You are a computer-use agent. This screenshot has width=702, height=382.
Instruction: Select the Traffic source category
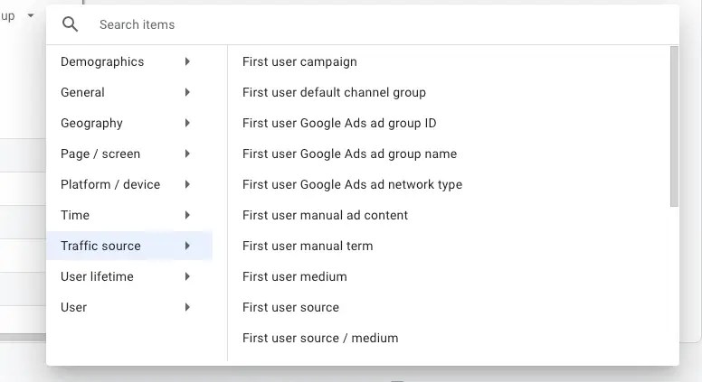tap(100, 246)
